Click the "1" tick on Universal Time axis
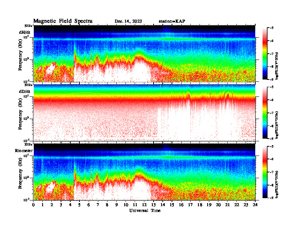The image size is (304, 235). (x=43, y=205)
